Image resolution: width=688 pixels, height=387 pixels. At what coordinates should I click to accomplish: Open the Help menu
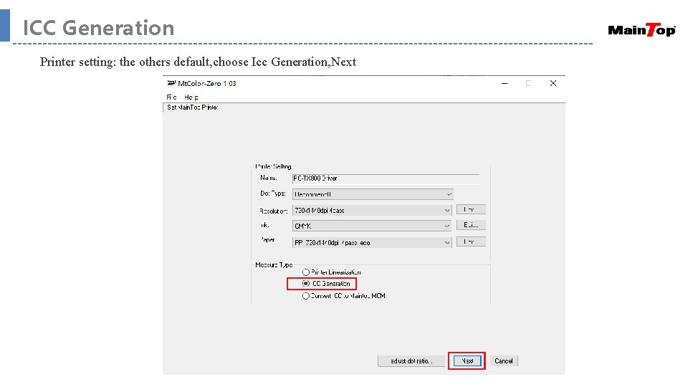pyautogui.click(x=191, y=97)
